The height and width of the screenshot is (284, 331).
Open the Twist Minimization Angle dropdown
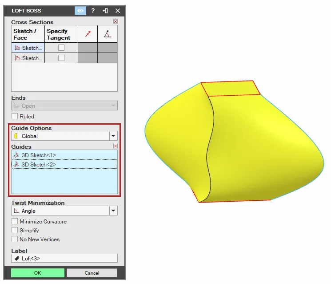(x=64, y=211)
